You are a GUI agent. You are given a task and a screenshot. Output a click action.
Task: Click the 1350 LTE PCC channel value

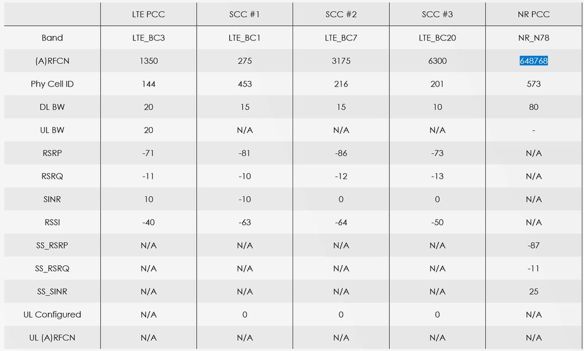coord(148,61)
